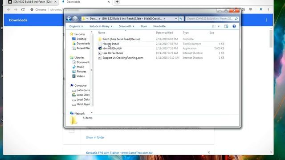Open Network in navigation pane

point(80,114)
